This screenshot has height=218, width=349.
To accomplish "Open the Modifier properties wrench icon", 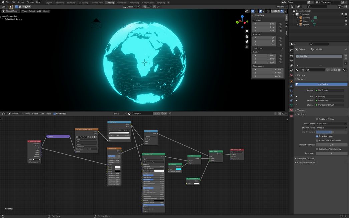I will pos(291,86).
